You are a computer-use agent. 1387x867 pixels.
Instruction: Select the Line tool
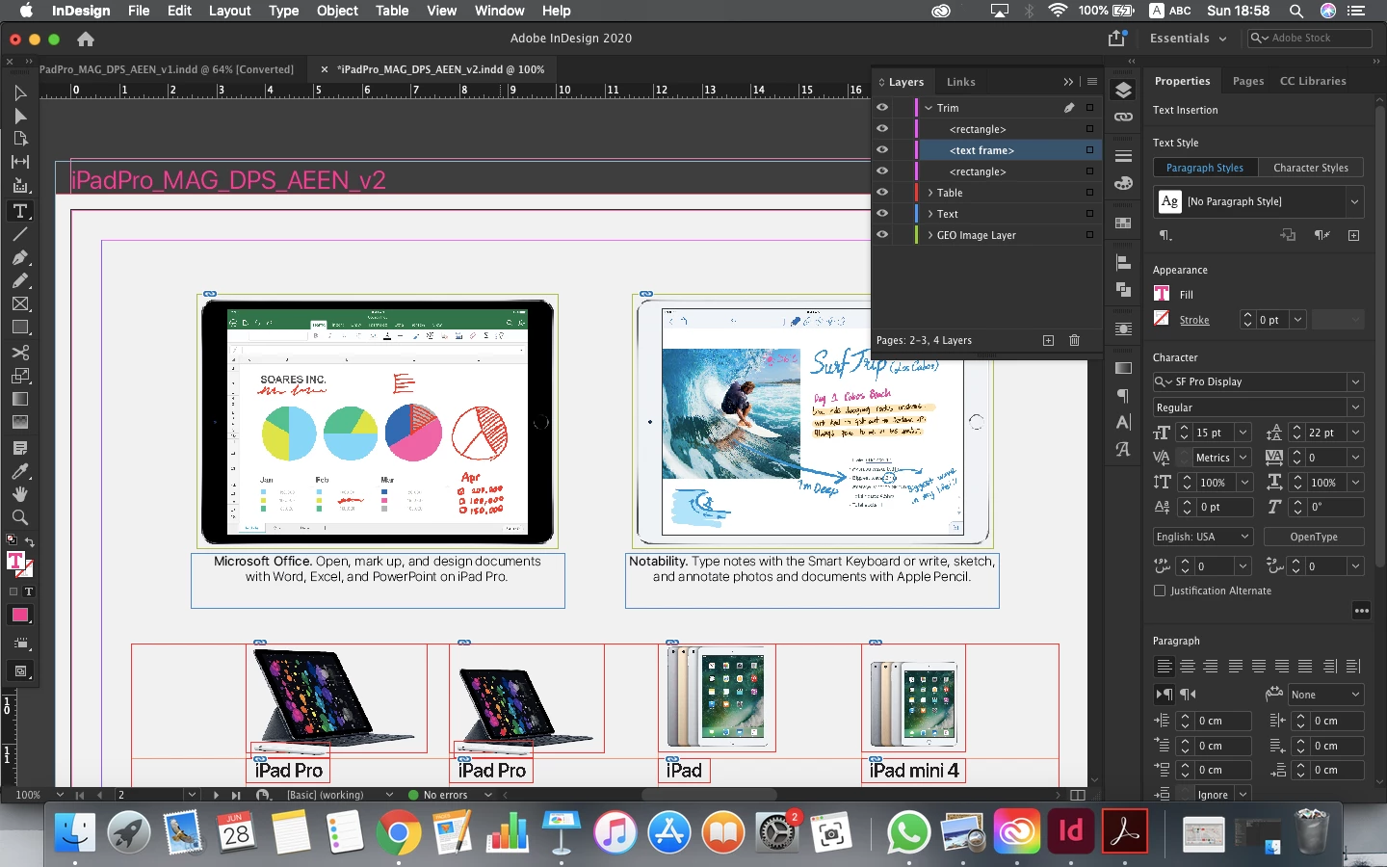point(19,234)
